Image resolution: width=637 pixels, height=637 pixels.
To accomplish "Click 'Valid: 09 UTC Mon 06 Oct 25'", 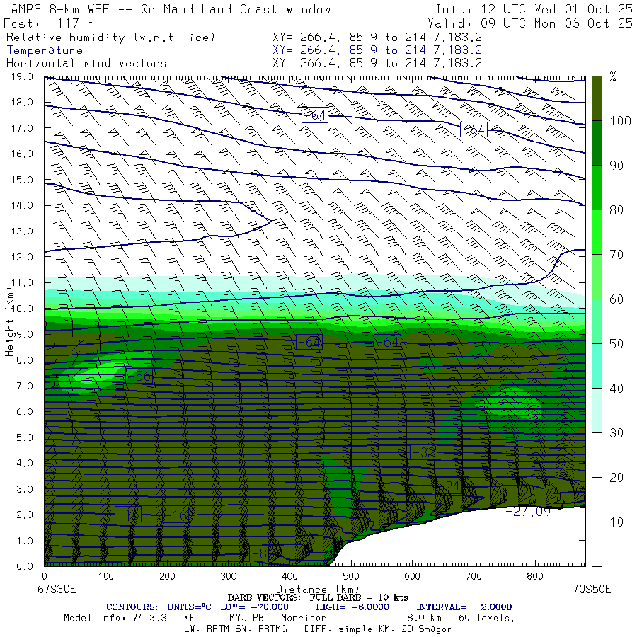I will pyautogui.click(x=529, y=23).
